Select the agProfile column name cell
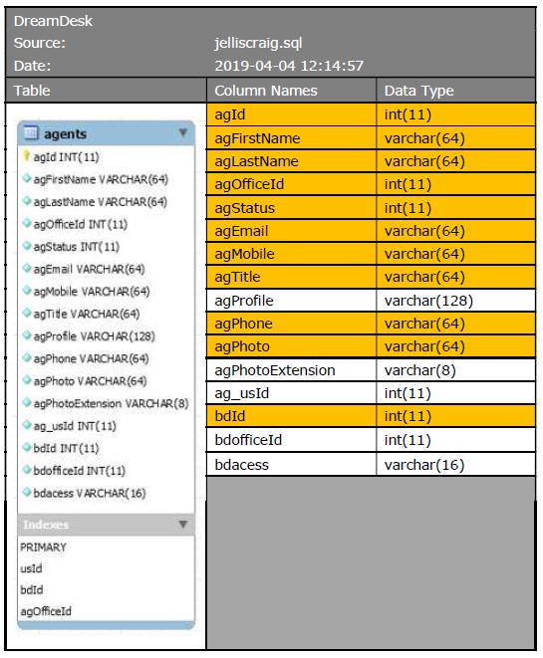Viewport: 543px width, 658px height. click(292, 301)
